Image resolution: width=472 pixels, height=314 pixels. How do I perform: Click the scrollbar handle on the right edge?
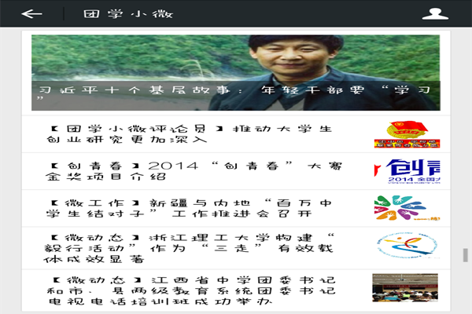pyautogui.click(x=465, y=256)
